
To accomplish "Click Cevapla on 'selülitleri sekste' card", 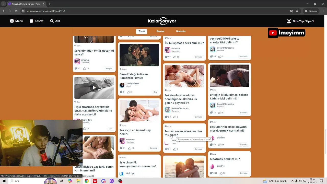I will pyautogui.click(x=244, y=56).
